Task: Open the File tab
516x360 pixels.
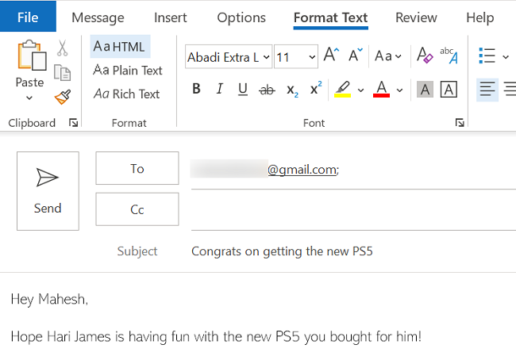Action: click(28, 17)
